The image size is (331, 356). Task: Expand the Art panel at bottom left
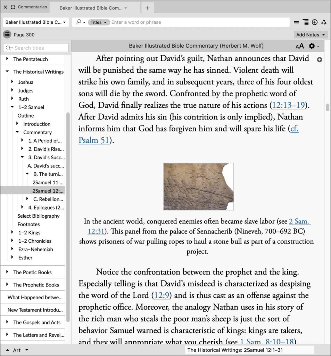(8, 350)
